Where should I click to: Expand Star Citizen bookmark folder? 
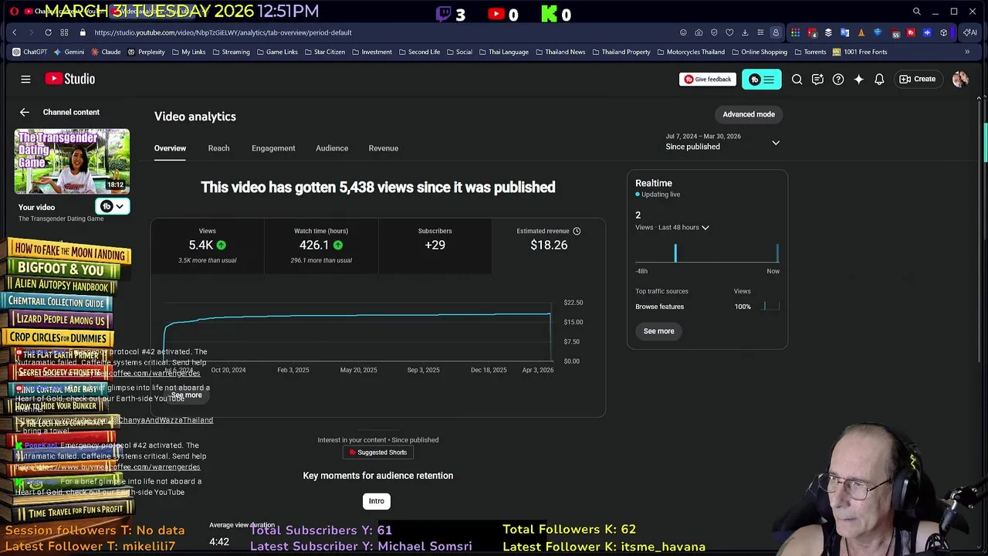(x=324, y=52)
